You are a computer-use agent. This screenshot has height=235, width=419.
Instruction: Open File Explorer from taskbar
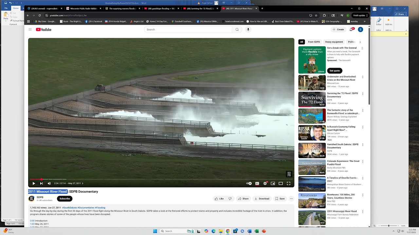click(x=221, y=231)
